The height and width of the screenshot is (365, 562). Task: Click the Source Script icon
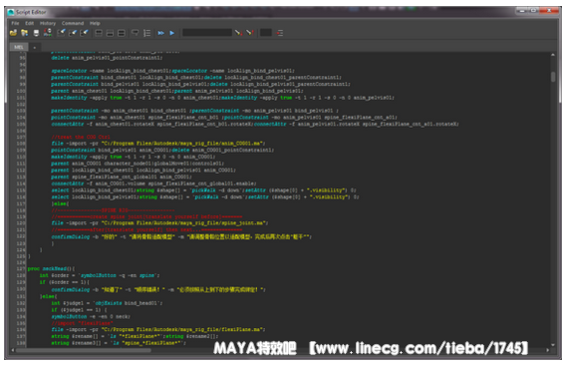point(24,33)
